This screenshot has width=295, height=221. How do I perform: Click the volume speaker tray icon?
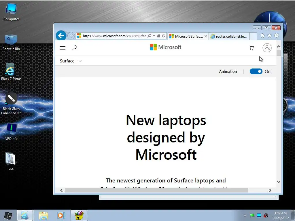[266, 215]
